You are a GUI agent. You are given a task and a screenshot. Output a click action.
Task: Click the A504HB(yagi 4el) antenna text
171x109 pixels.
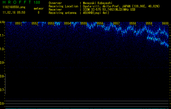tap(96, 13)
